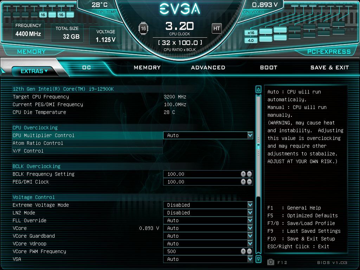Toggle the HT hyper-threading indicator
The height and width of the screenshot is (270, 360).
pos(217,28)
